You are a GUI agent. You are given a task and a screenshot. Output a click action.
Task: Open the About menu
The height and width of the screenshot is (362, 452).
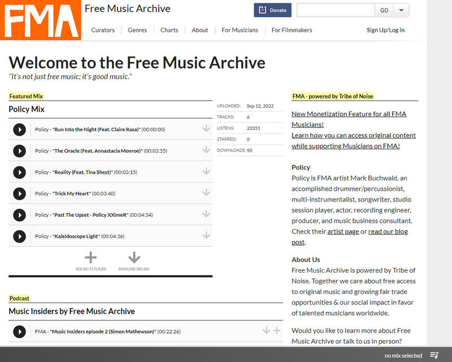point(200,30)
